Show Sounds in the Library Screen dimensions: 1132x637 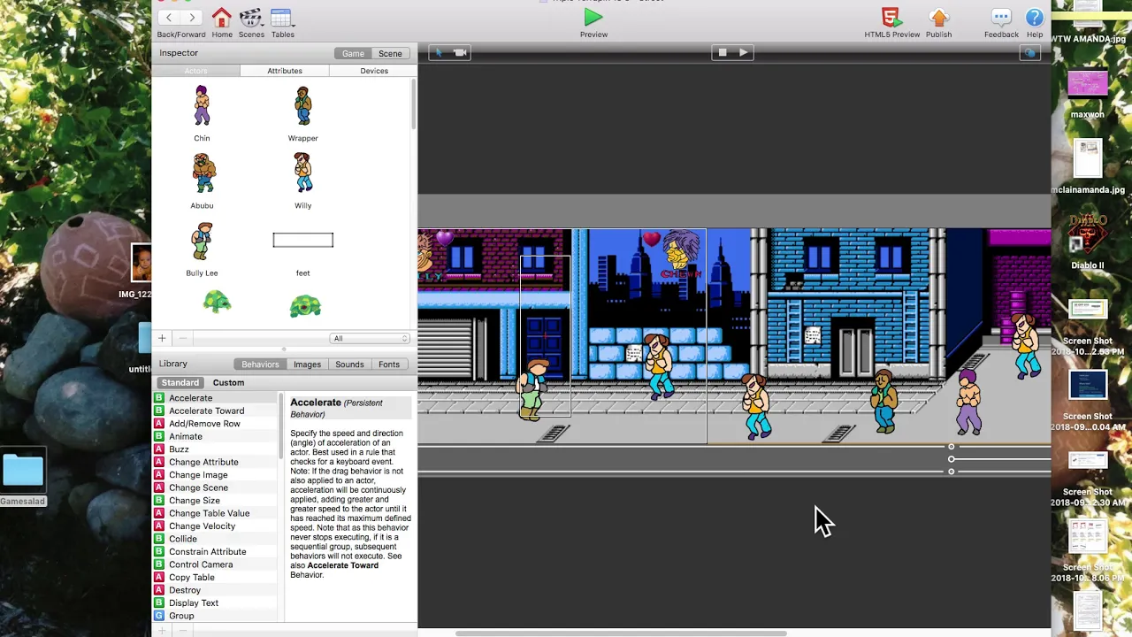349,364
